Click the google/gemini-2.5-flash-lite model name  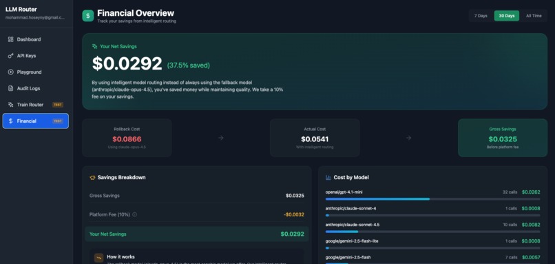pyautogui.click(x=352, y=241)
